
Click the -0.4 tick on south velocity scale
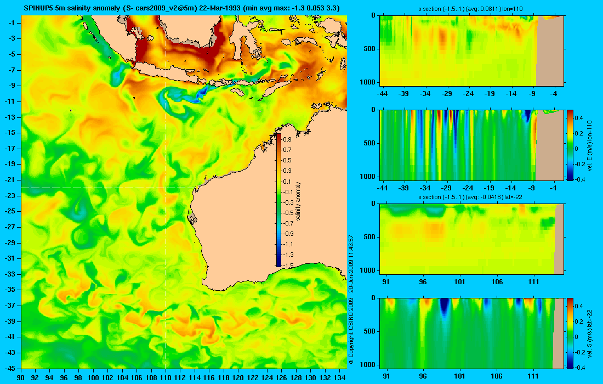[579, 368]
